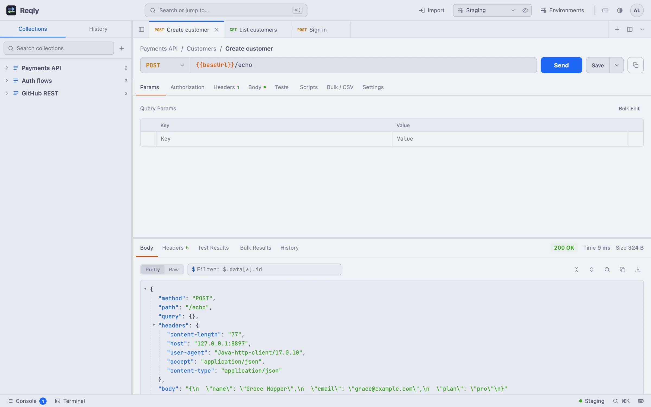This screenshot has width=651, height=407.
Task: Click the Search collections field
Action: pyautogui.click(x=59, y=48)
